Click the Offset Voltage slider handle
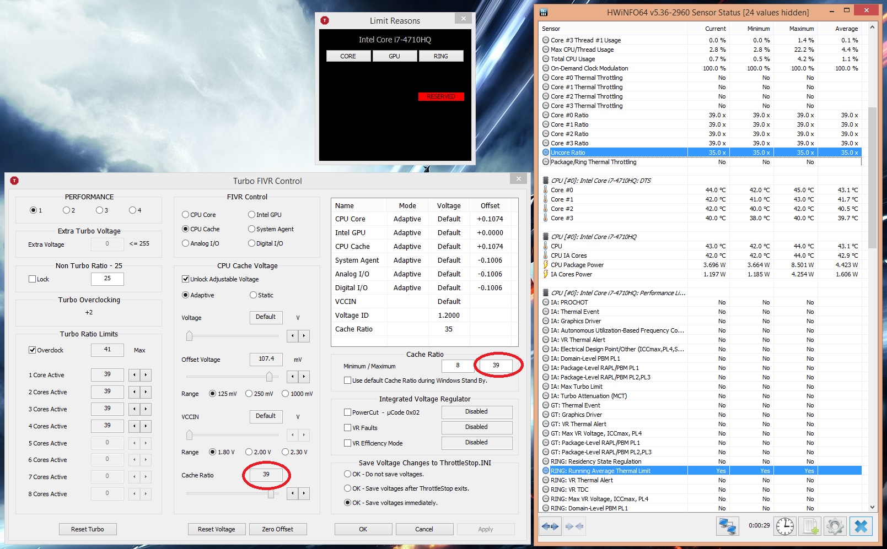 coord(269,377)
